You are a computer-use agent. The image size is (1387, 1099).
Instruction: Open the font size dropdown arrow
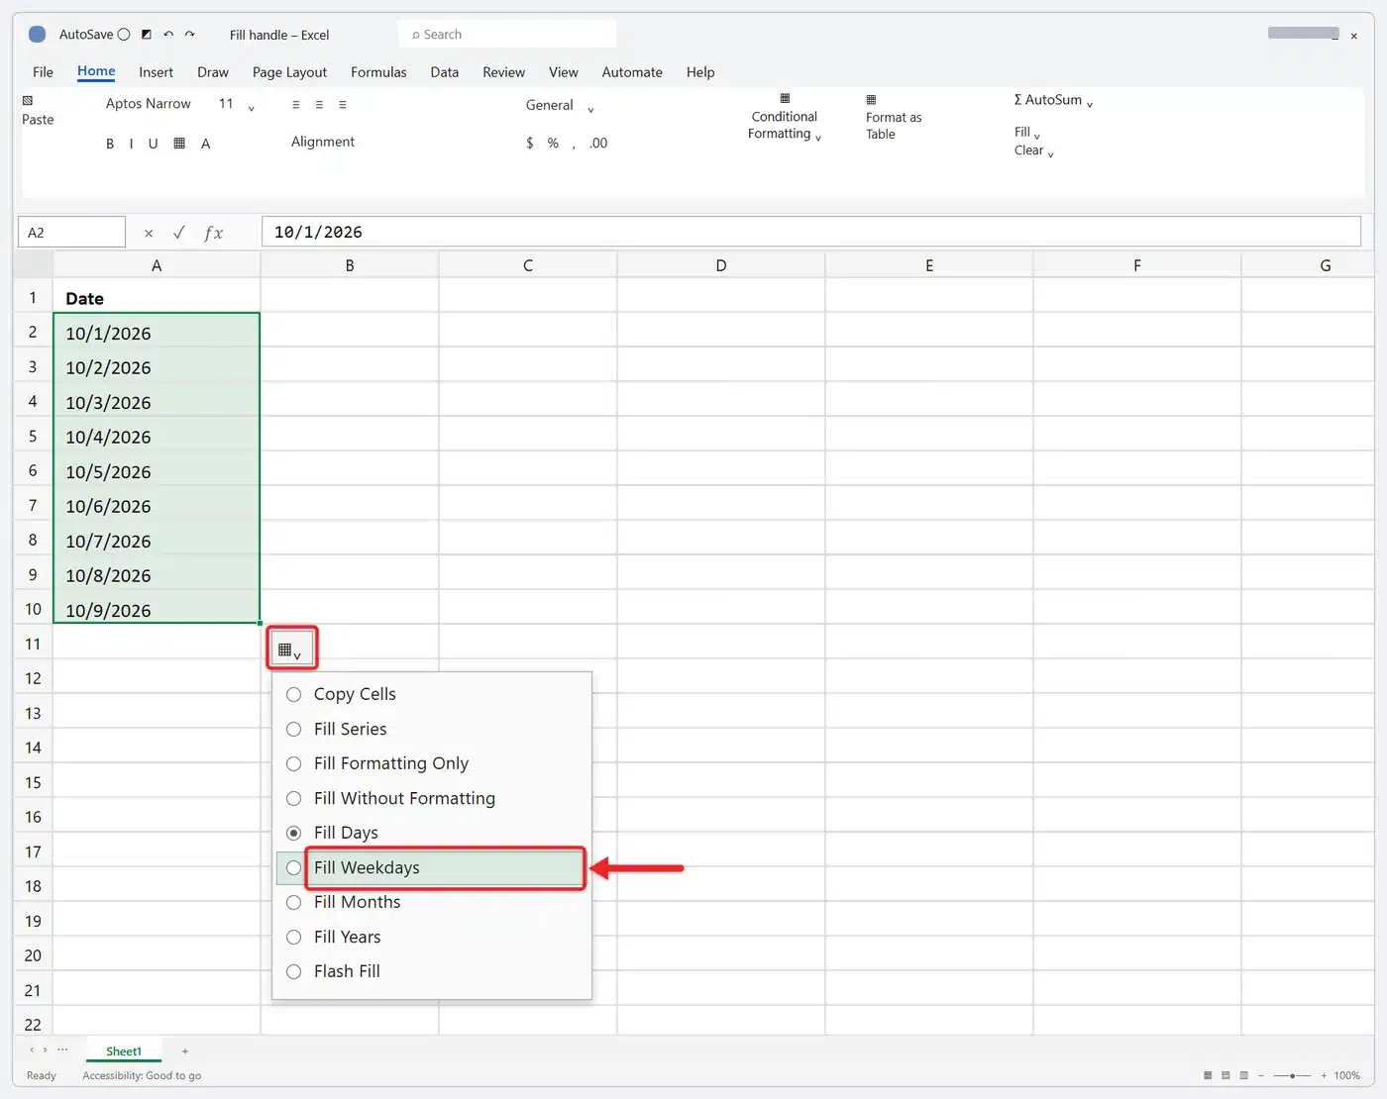tap(251, 108)
